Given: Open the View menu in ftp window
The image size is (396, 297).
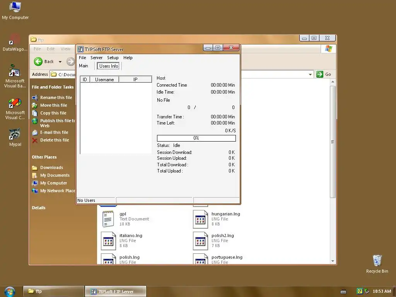Looking at the screenshot, I should [65, 49].
